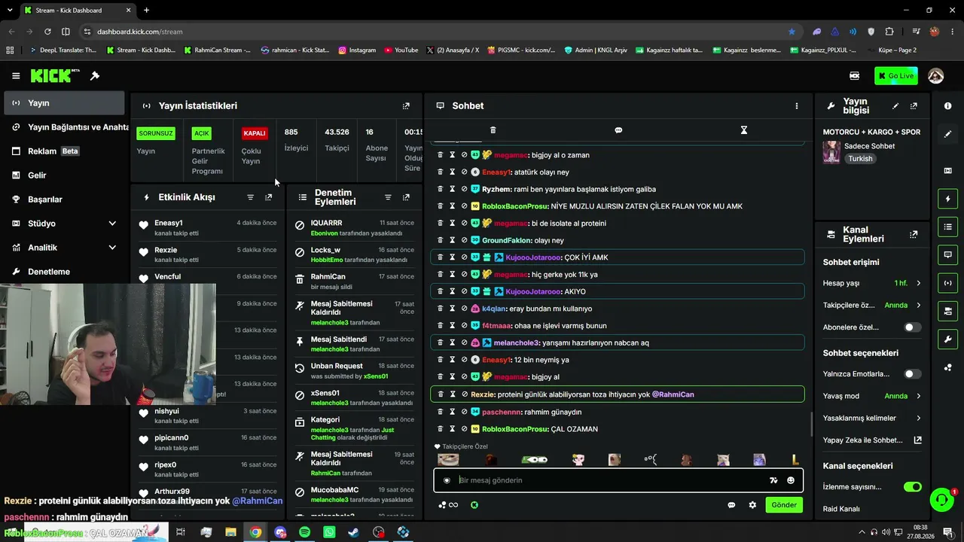Viewport: 964px width, 542px height.
Task: Open the emoji picker in message box
Action: (791, 480)
